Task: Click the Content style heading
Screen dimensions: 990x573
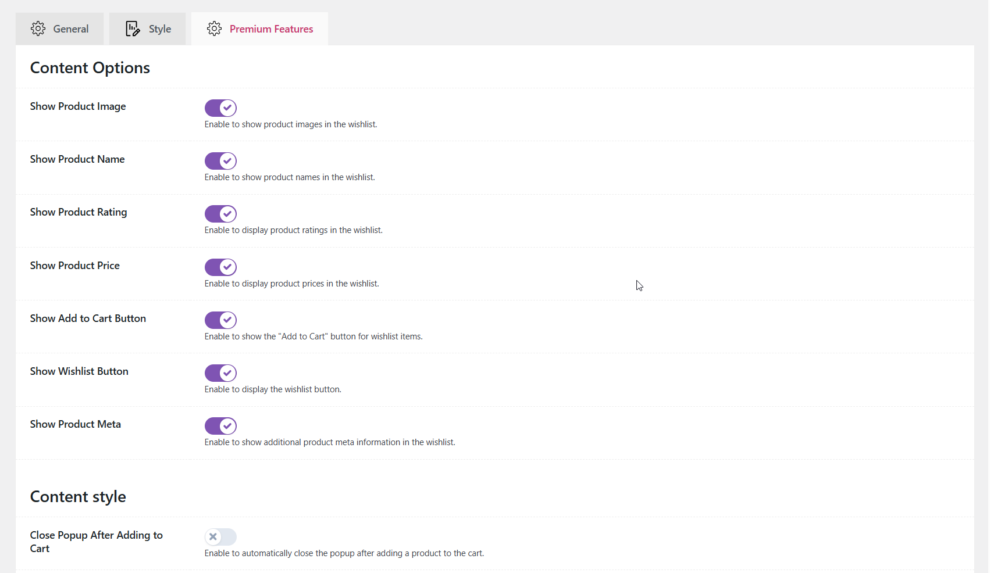Action: [77, 496]
